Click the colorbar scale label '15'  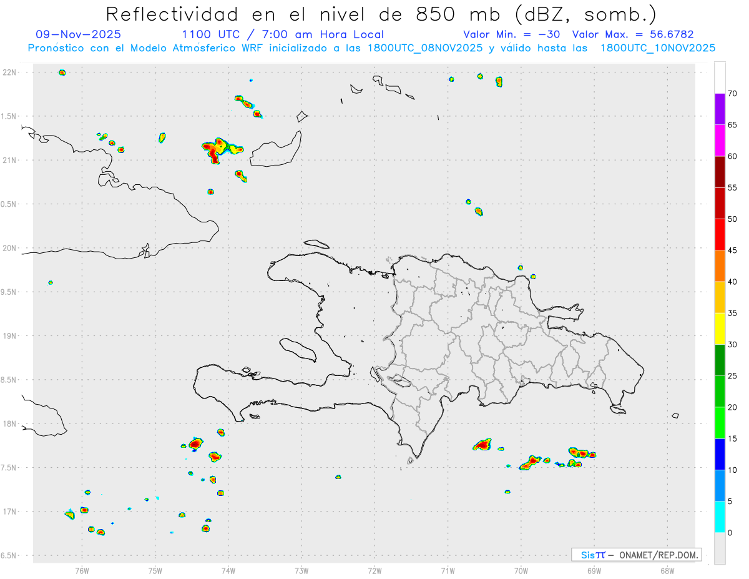(732, 438)
